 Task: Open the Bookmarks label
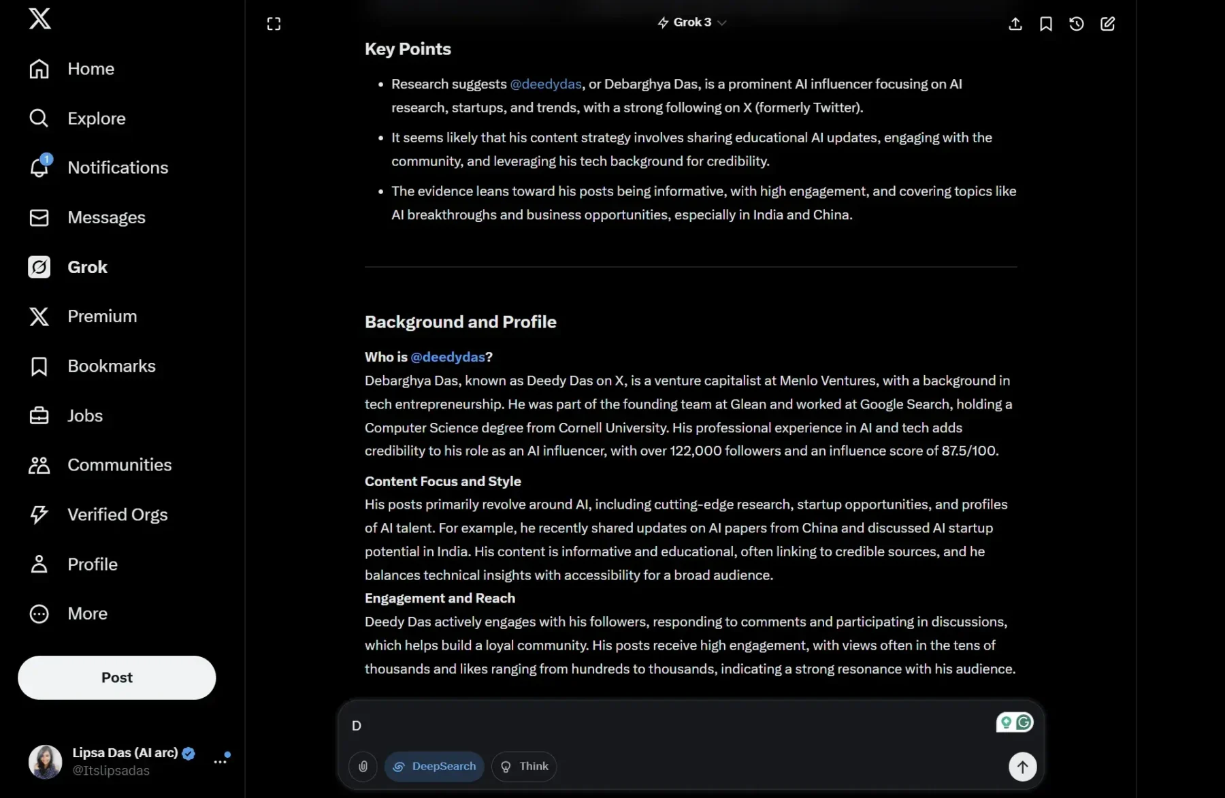click(112, 366)
